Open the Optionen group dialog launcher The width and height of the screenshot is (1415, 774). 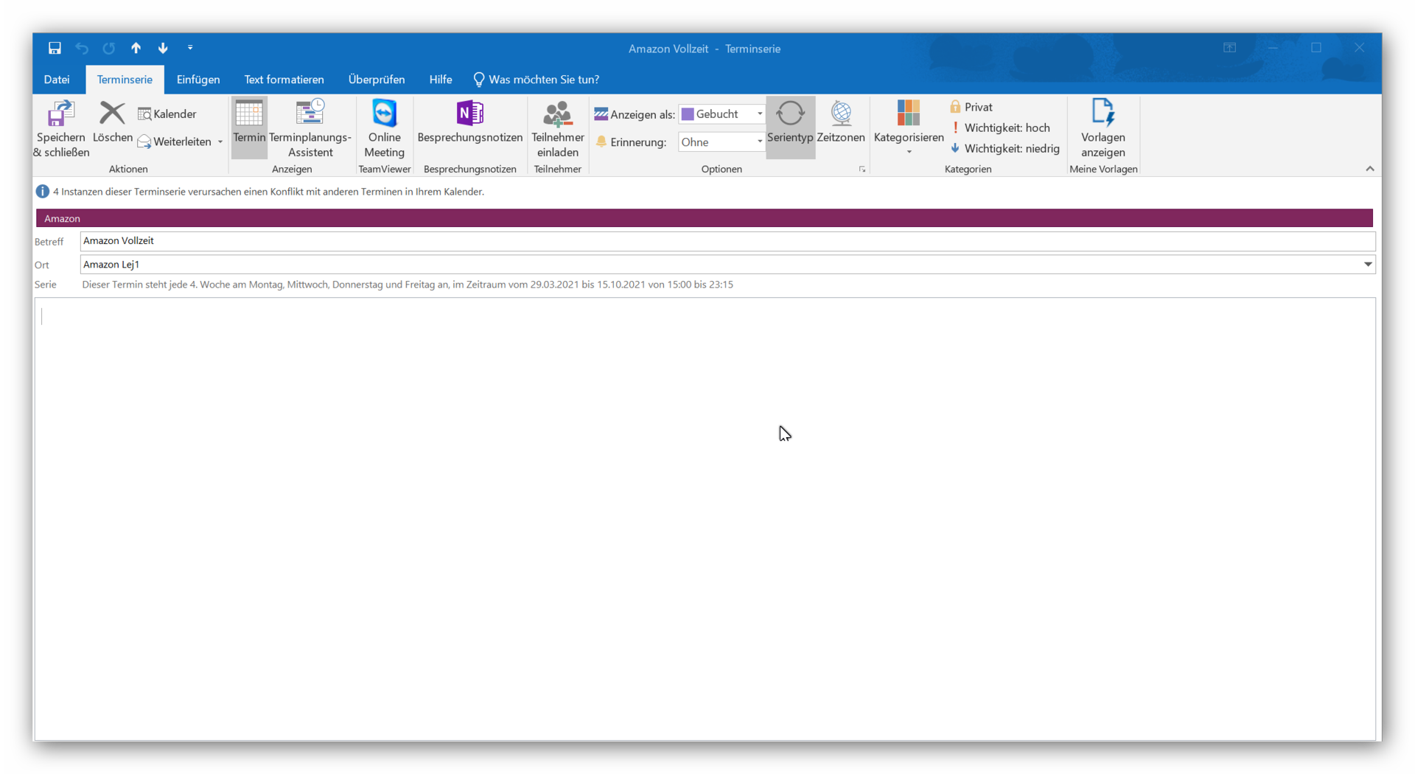(x=862, y=170)
